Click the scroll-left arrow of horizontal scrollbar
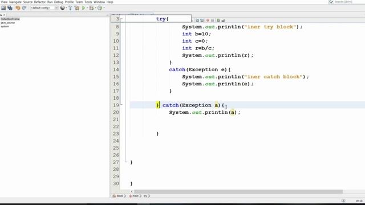 (132, 191)
